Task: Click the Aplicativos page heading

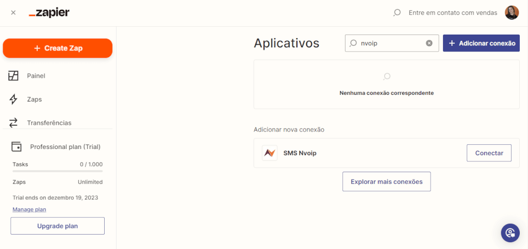Action: pos(287,43)
